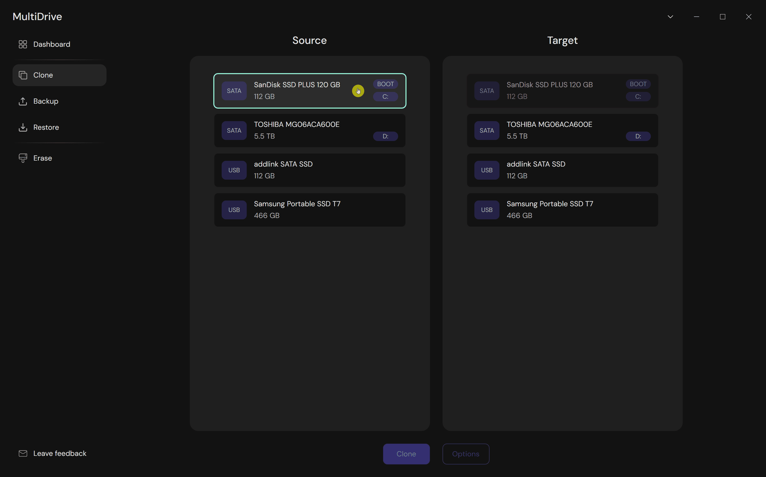Click the Erase drive icon
Image resolution: width=766 pixels, height=477 pixels.
pyautogui.click(x=22, y=158)
